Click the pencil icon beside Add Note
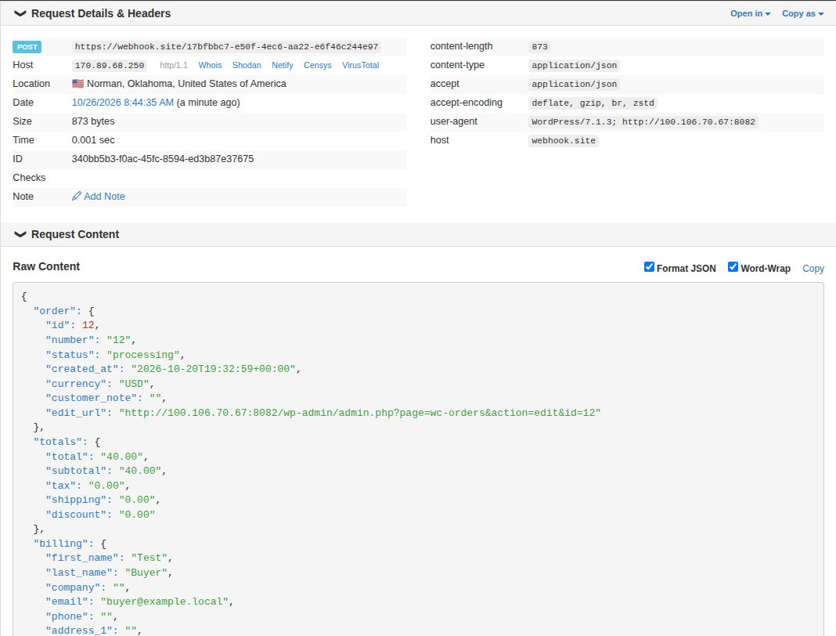 click(77, 196)
